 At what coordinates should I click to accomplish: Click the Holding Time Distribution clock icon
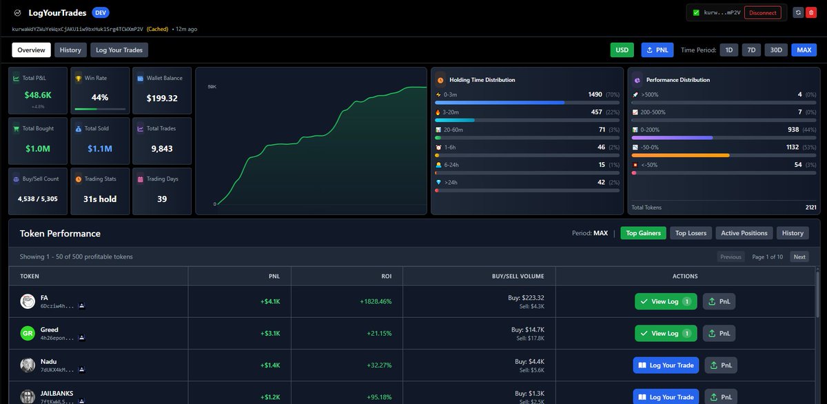pos(440,79)
